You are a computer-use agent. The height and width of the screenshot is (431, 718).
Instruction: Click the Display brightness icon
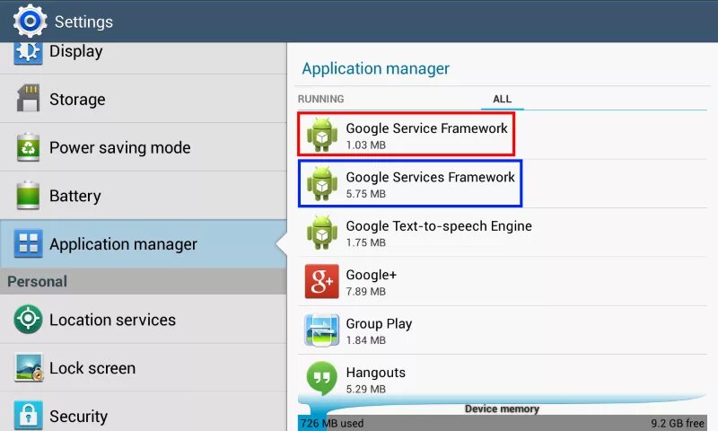[28, 53]
